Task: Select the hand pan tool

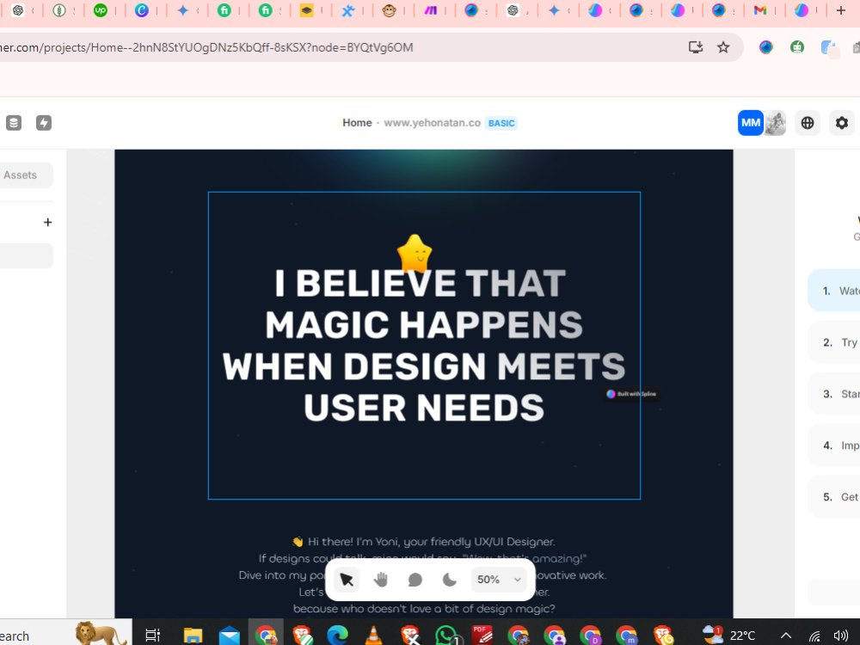Action: (x=381, y=580)
